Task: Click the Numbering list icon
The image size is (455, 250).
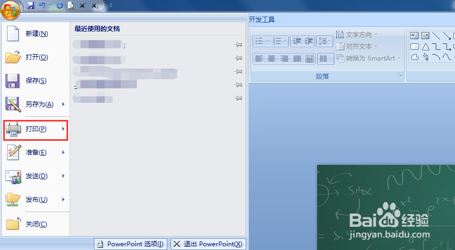Action: pos(276,41)
